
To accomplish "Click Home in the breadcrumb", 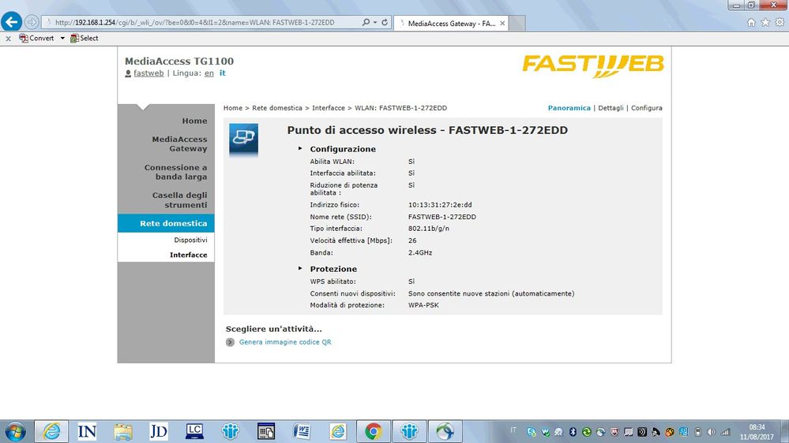I will coord(233,108).
